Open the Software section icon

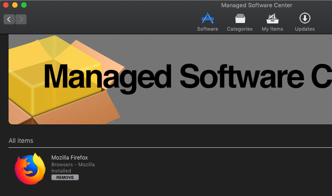[208, 18]
